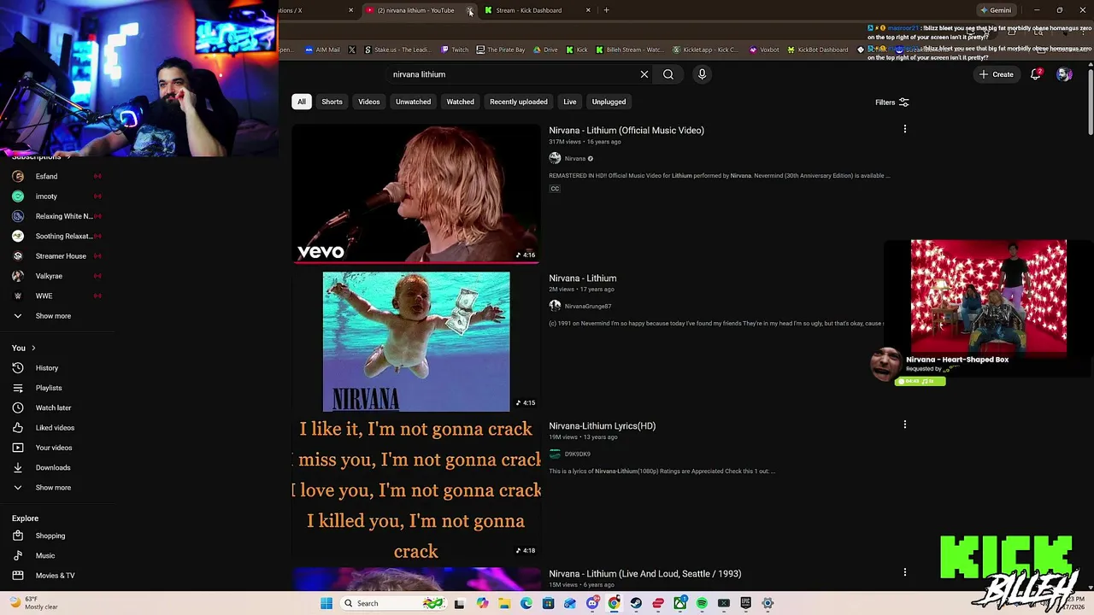The height and width of the screenshot is (615, 1094).
Task: Open Music under Explore
Action: click(44, 555)
